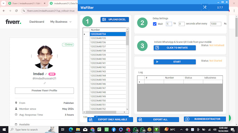Select number 12023648751 row
Image resolution: width=238 pixels, height=133 pixels.
coord(107,104)
